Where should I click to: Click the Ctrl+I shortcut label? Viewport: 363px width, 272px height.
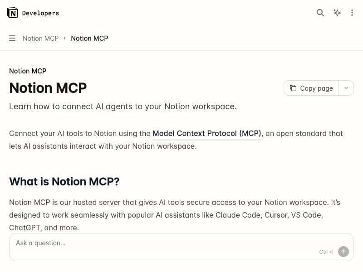(326, 252)
